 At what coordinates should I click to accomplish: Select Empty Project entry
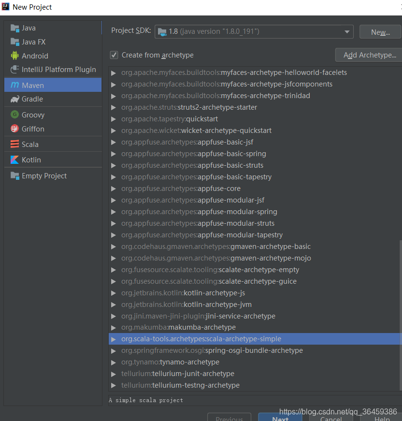[x=53, y=176]
